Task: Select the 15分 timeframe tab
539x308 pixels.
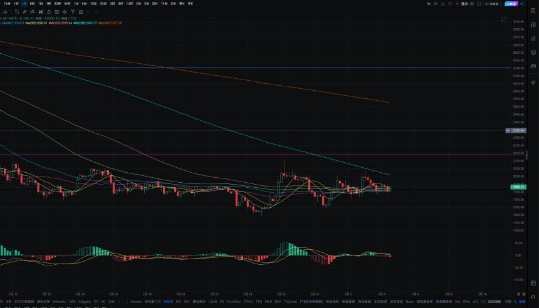Action: click(x=7, y=3)
